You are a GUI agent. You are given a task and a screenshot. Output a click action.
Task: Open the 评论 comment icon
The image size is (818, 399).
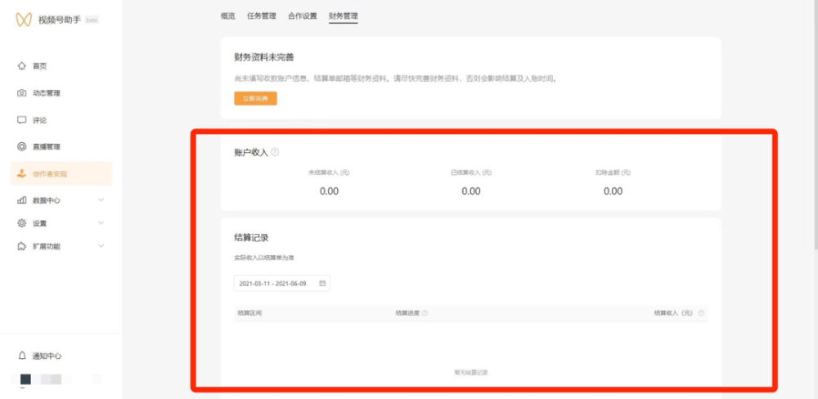tap(22, 120)
